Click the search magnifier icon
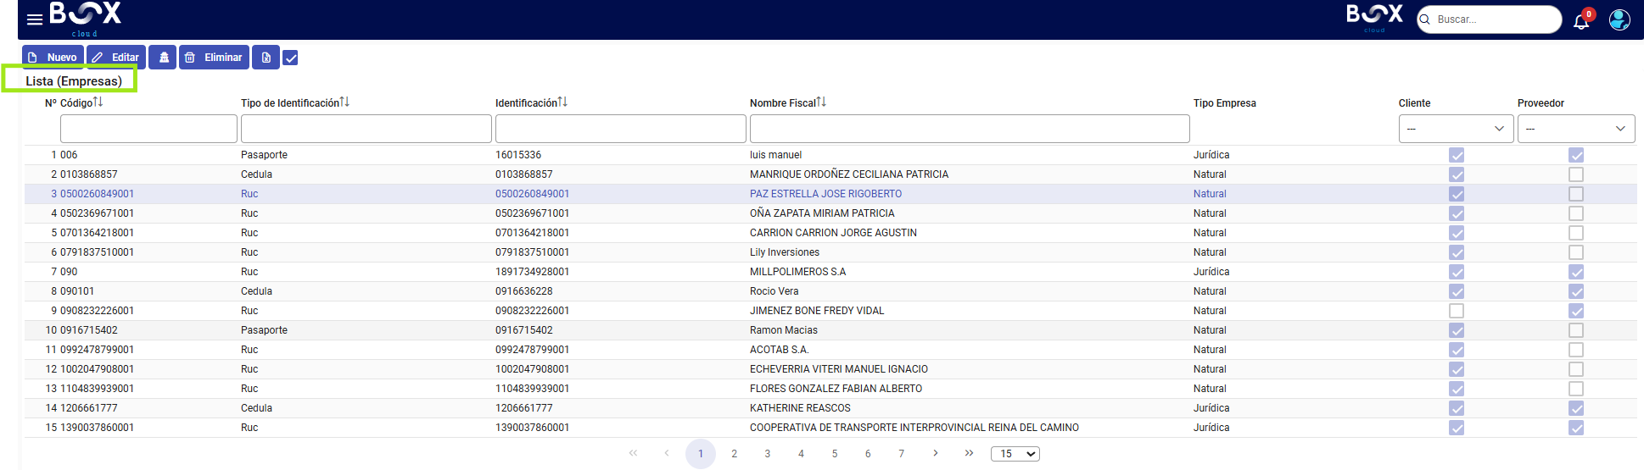This screenshot has width=1644, height=470. pyautogui.click(x=1425, y=19)
